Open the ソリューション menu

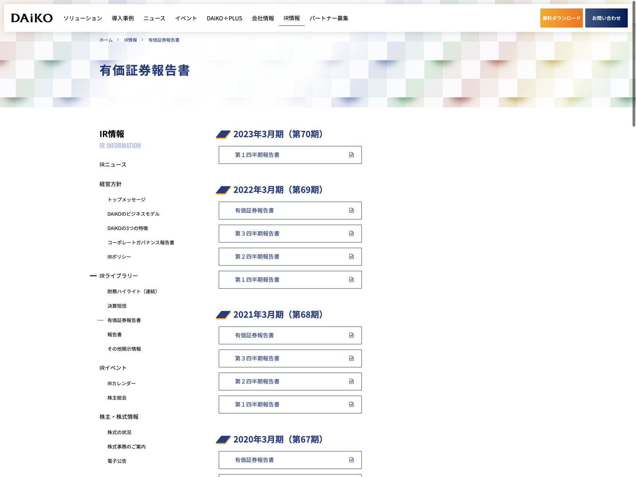pos(83,18)
